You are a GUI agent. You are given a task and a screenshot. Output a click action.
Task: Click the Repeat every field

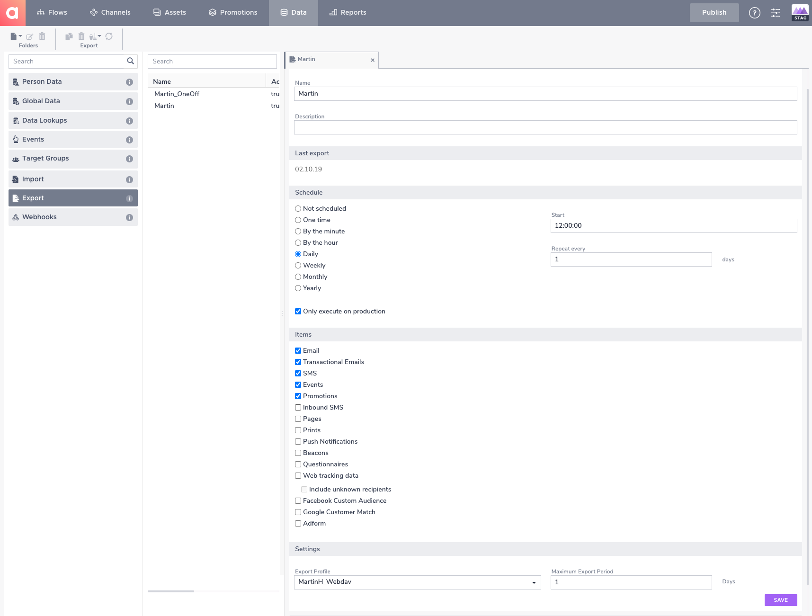631,259
